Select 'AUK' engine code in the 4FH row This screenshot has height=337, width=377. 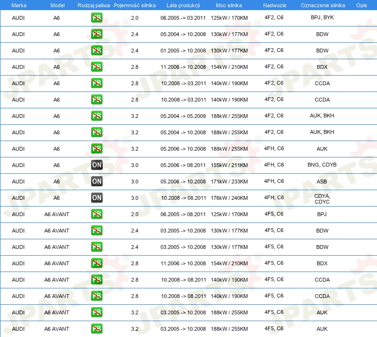pos(322,149)
